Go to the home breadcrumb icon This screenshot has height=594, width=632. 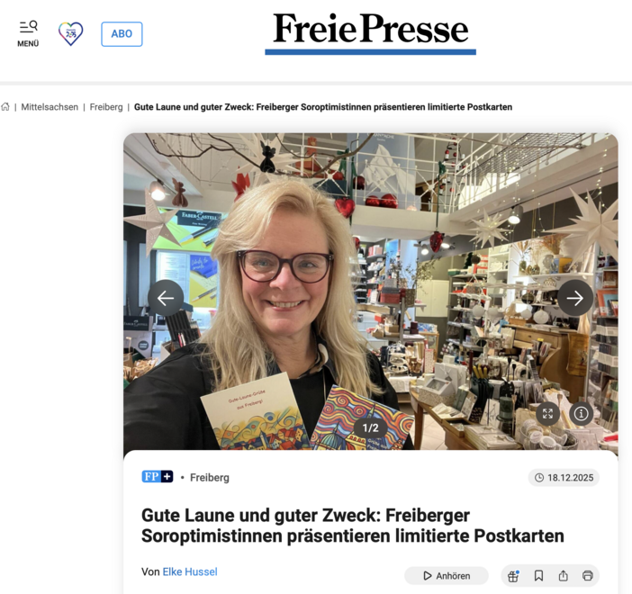[x=5, y=107]
